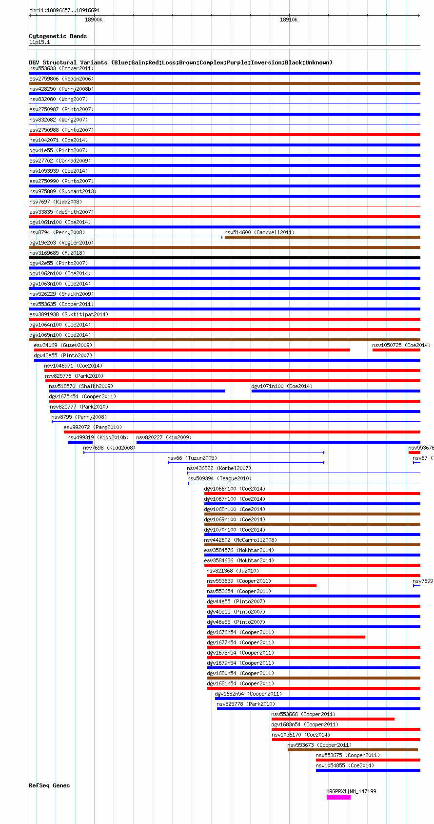This screenshot has width=434, height=824.
Task: Open nsv436822 (Korbel2007) label
Action: pos(219,468)
